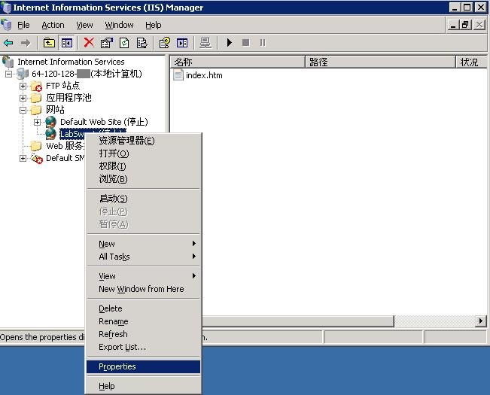Select the index.htm file name
Screen dimensions: 490x395
(x=204, y=75)
